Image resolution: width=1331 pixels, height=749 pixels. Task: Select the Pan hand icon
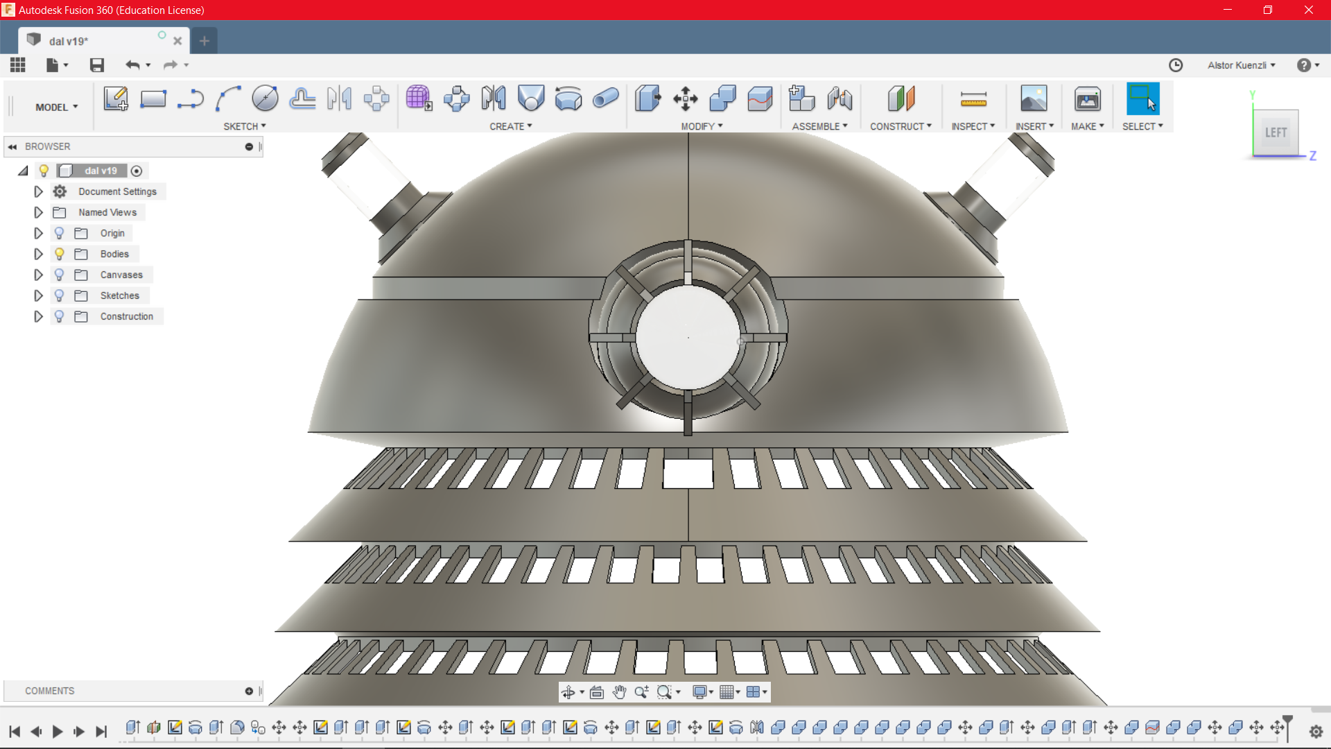619,692
